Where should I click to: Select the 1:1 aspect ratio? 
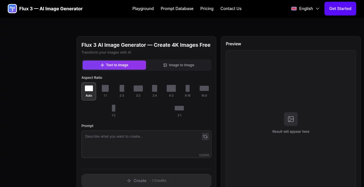point(105,91)
